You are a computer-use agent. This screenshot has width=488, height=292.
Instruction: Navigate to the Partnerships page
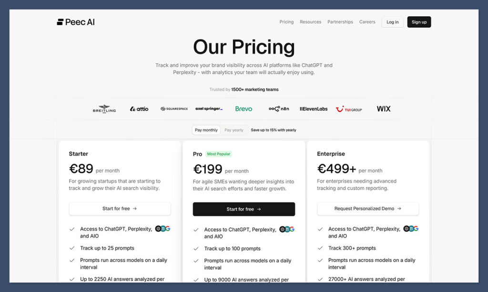pos(340,21)
